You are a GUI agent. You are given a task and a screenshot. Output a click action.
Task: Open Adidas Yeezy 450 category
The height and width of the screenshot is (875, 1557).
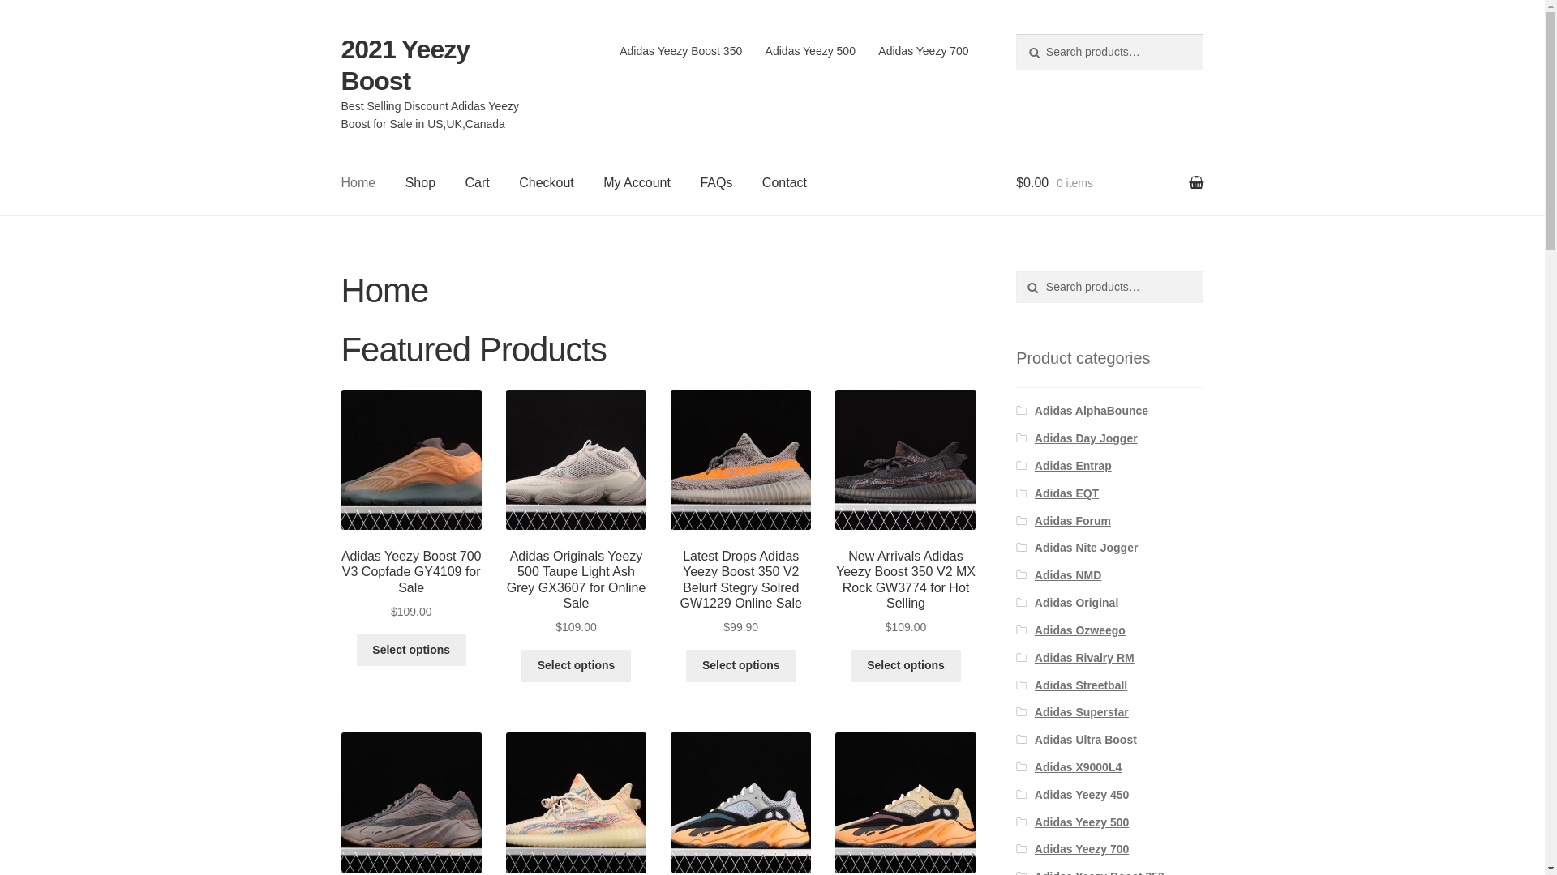(x=1081, y=795)
